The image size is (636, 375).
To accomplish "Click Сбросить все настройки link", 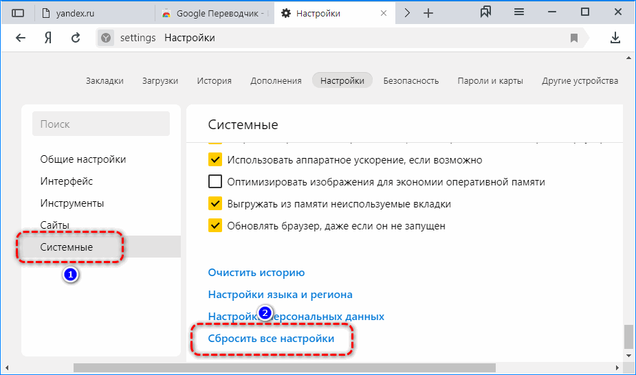I will pos(271,338).
